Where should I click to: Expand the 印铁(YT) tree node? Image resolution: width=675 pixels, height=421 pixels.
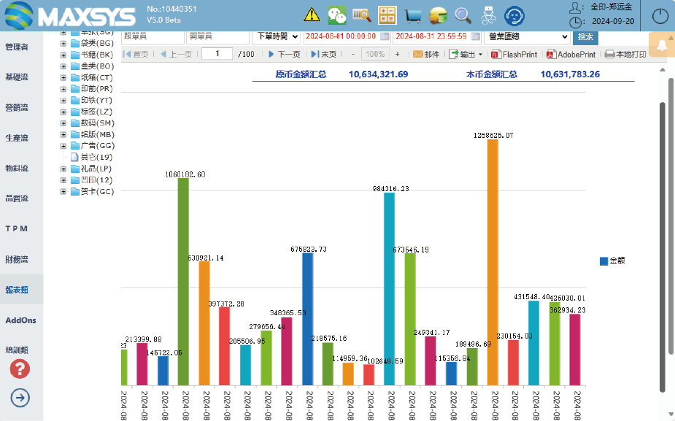63,100
